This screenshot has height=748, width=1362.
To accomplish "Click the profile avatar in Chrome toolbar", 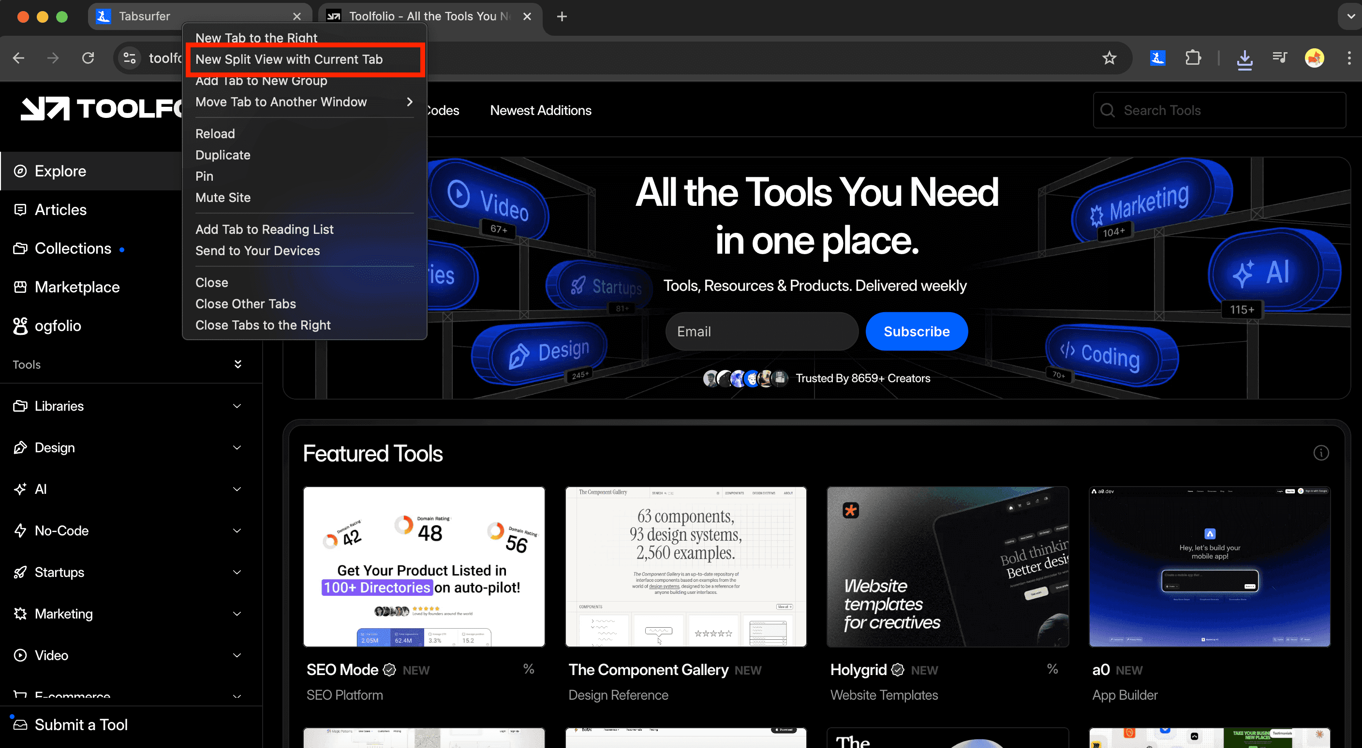I will click(1315, 58).
